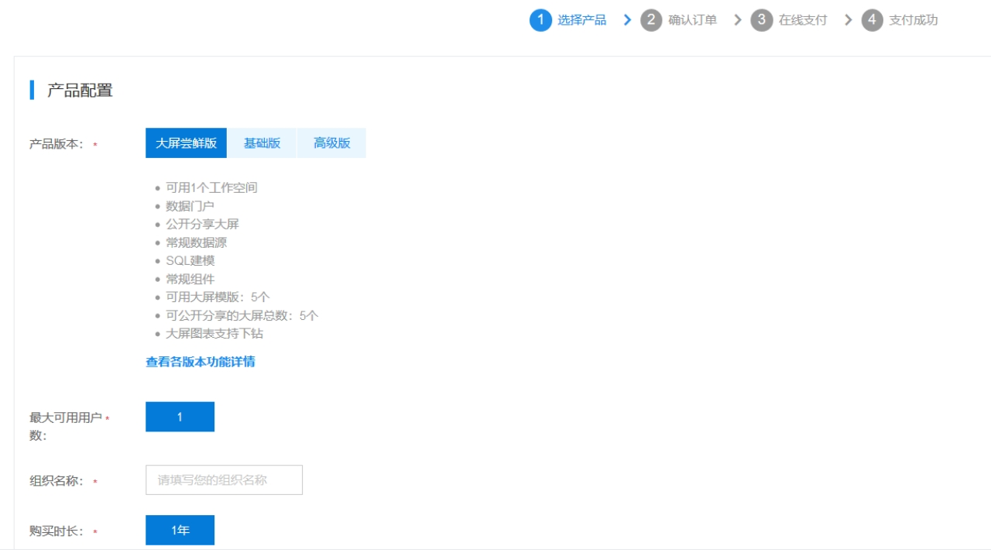This screenshot has width=991, height=550.
Task: Select the 大屏尝鲜版 product version
Action: pos(186,143)
